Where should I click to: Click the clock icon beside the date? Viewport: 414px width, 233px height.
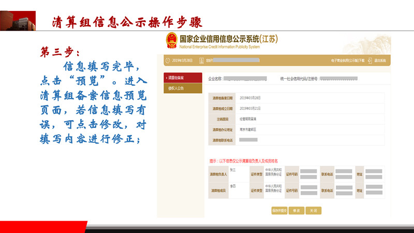pos(167,61)
